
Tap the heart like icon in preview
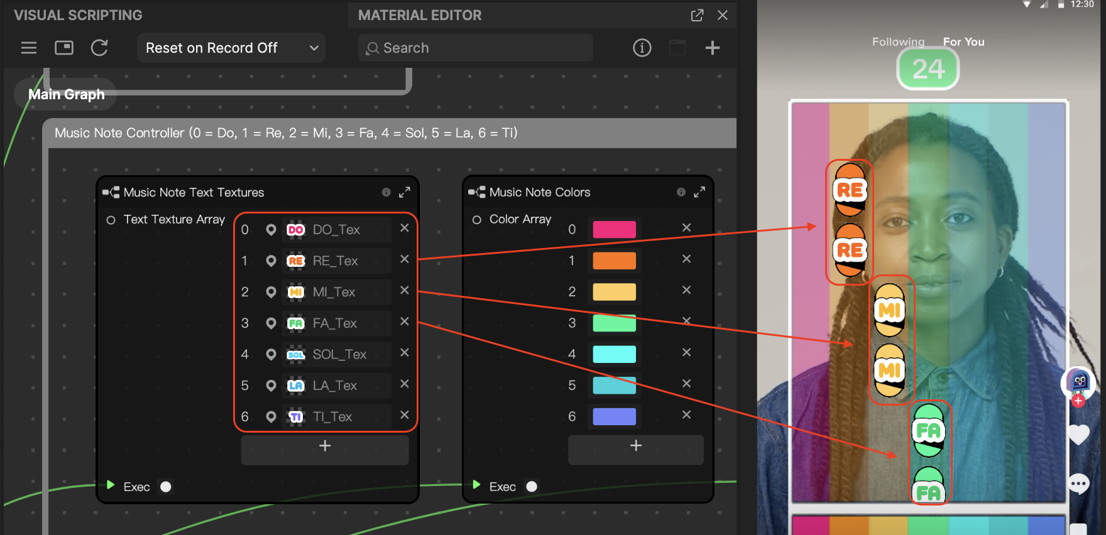pyautogui.click(x=1078, y=435)
